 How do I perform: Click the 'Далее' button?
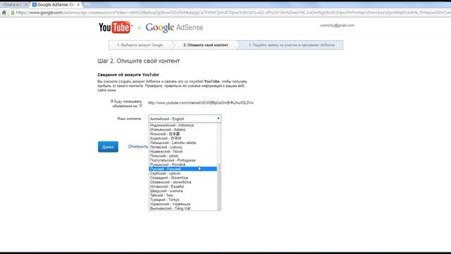point(108,147)
